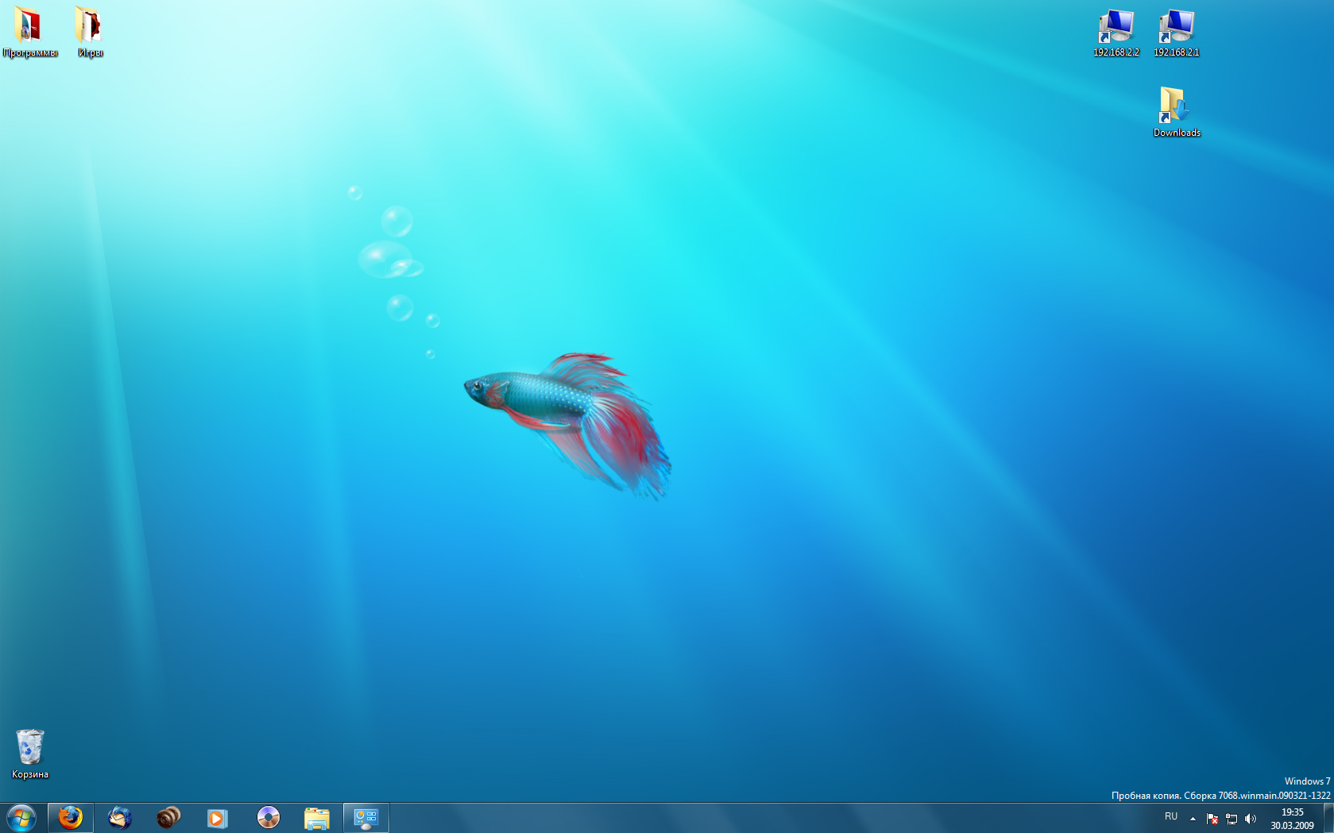Viewport: 1334px width, 833px height.
Task: Show hidden tray icons arrow
Action: [1193, 819]
